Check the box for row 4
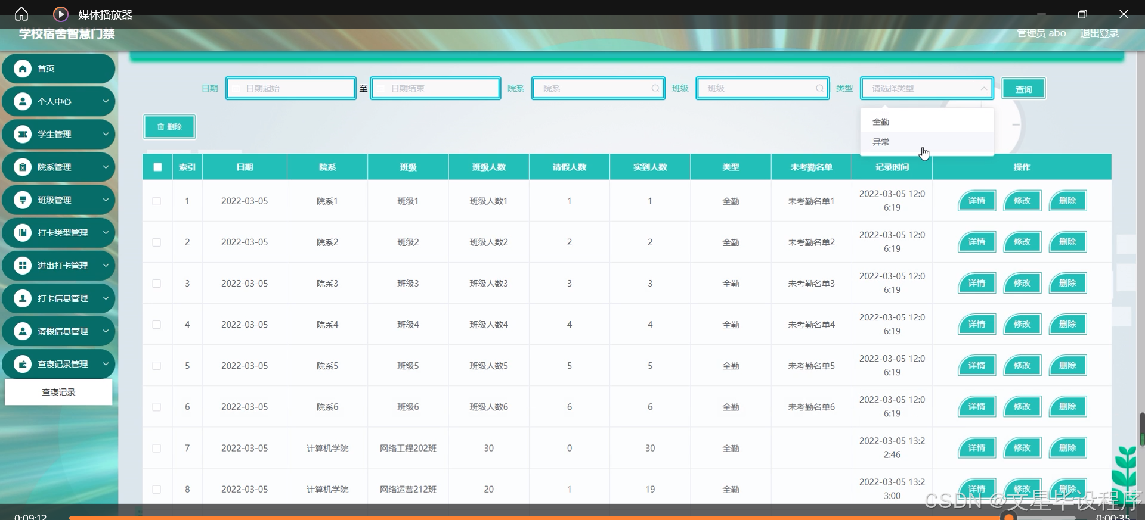This screenshot has height=520, width=1145. [x=156, y=325]
